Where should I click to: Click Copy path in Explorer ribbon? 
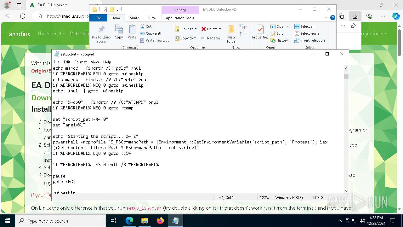151,33
